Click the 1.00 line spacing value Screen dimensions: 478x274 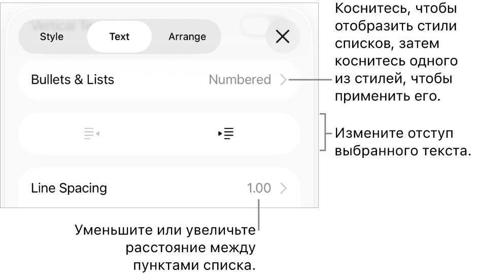click(x=259, y=188)
